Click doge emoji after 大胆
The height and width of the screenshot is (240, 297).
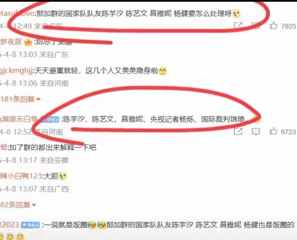63,176
